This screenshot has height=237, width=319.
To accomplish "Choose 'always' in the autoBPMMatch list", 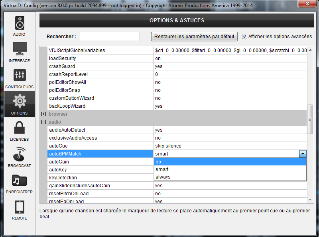I will point(230,177).
